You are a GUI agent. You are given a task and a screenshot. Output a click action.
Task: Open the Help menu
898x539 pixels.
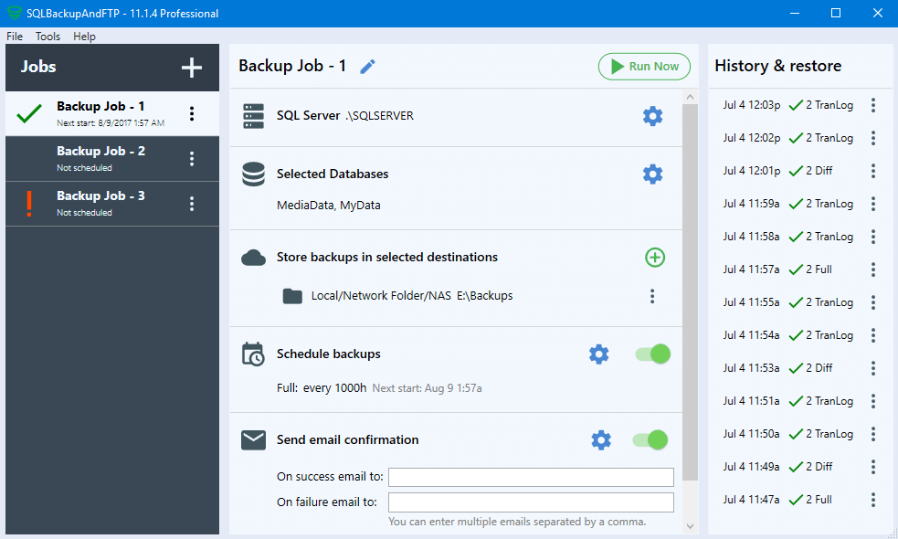84,37
